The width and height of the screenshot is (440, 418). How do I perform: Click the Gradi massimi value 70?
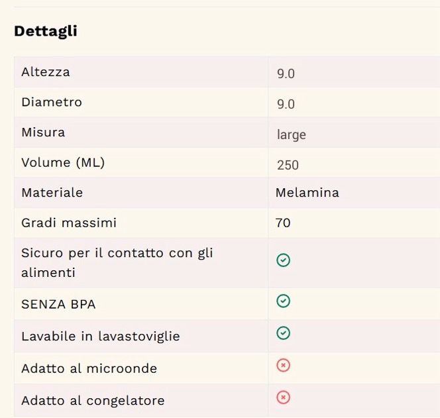click(x=283, y=223)
